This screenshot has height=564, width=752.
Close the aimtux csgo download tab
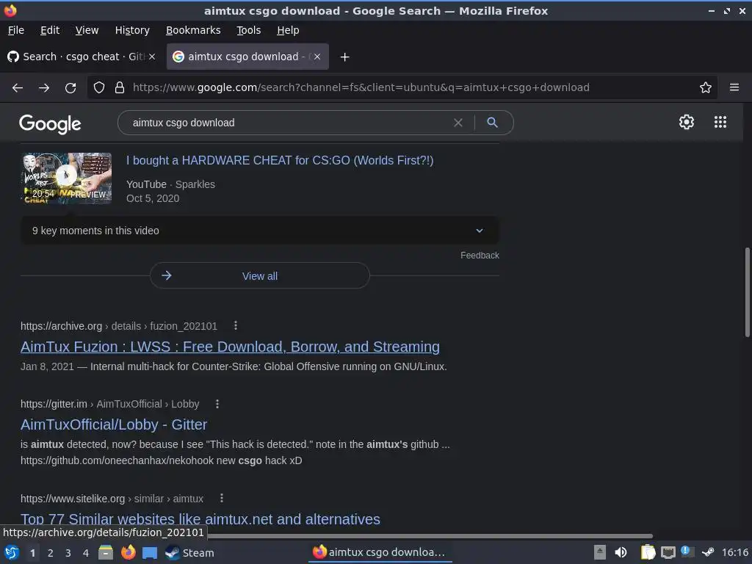(317, 57)
